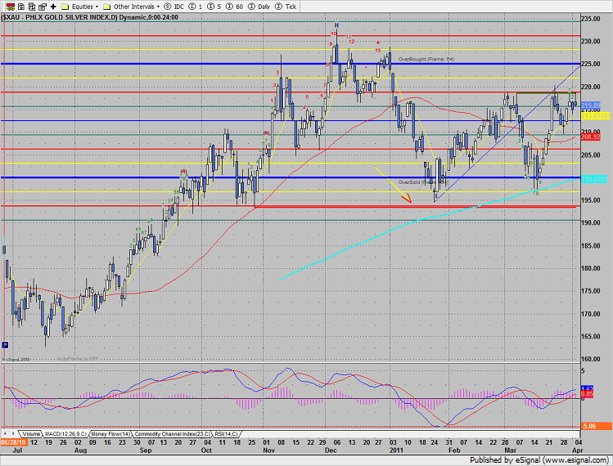Click the blue H marker at December high
Viewport: 613px width, 466px height.
(336, 25)
